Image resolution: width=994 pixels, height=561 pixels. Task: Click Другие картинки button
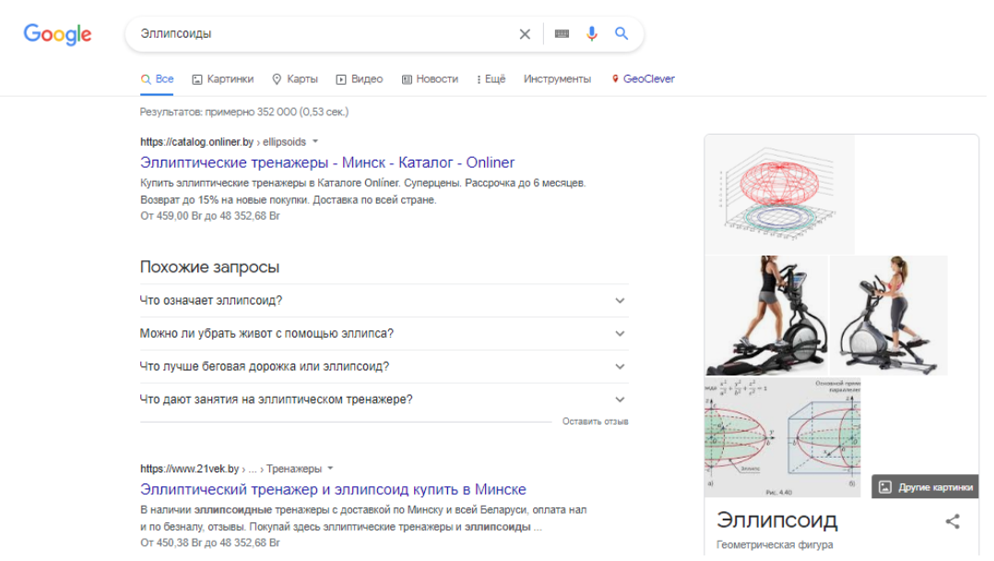click(x=925, y=487)
